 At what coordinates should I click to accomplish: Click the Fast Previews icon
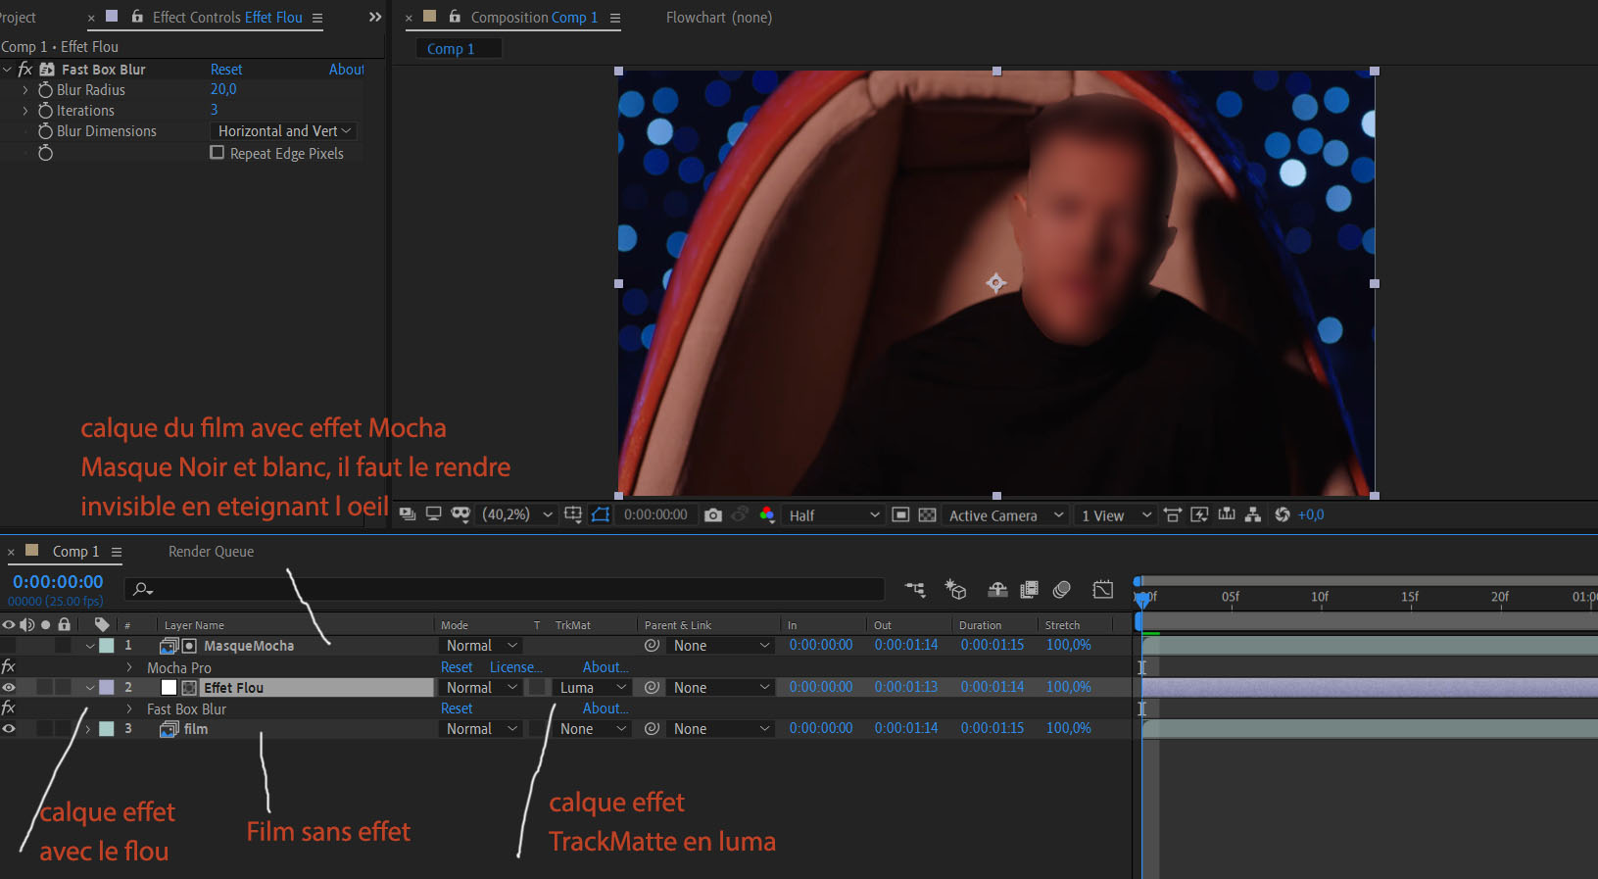[1199, 514]
